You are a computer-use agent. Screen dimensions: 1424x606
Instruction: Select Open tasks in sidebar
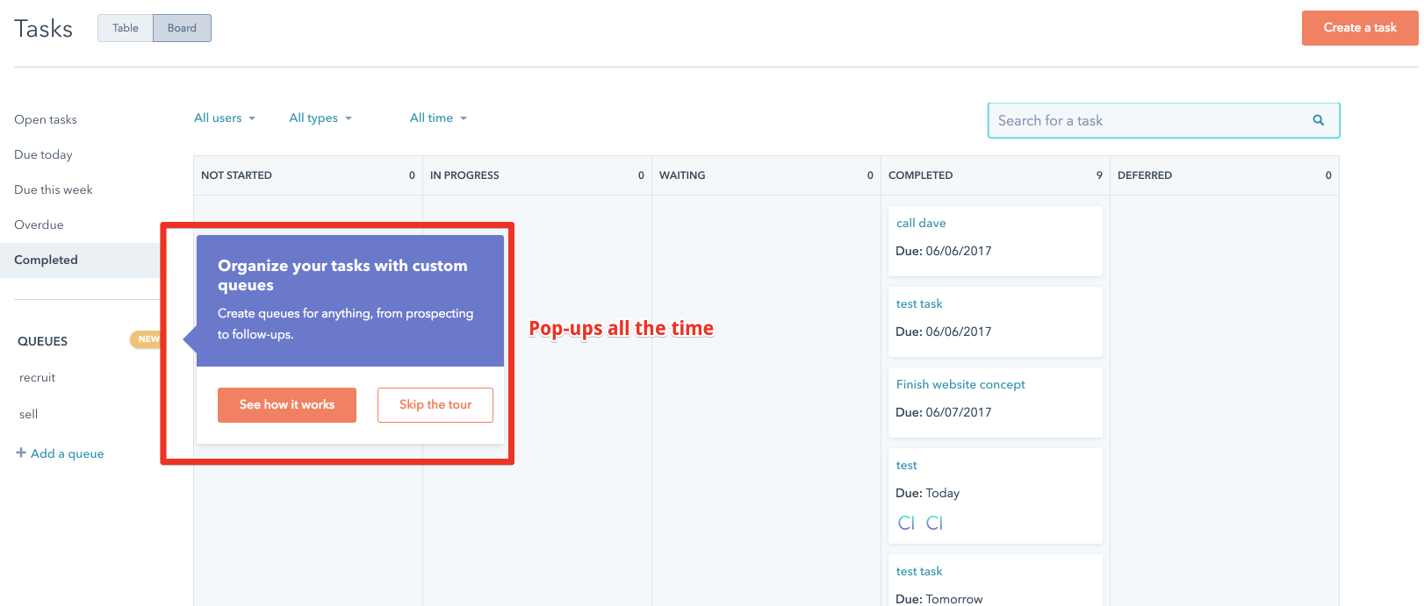tap(46, 119)
